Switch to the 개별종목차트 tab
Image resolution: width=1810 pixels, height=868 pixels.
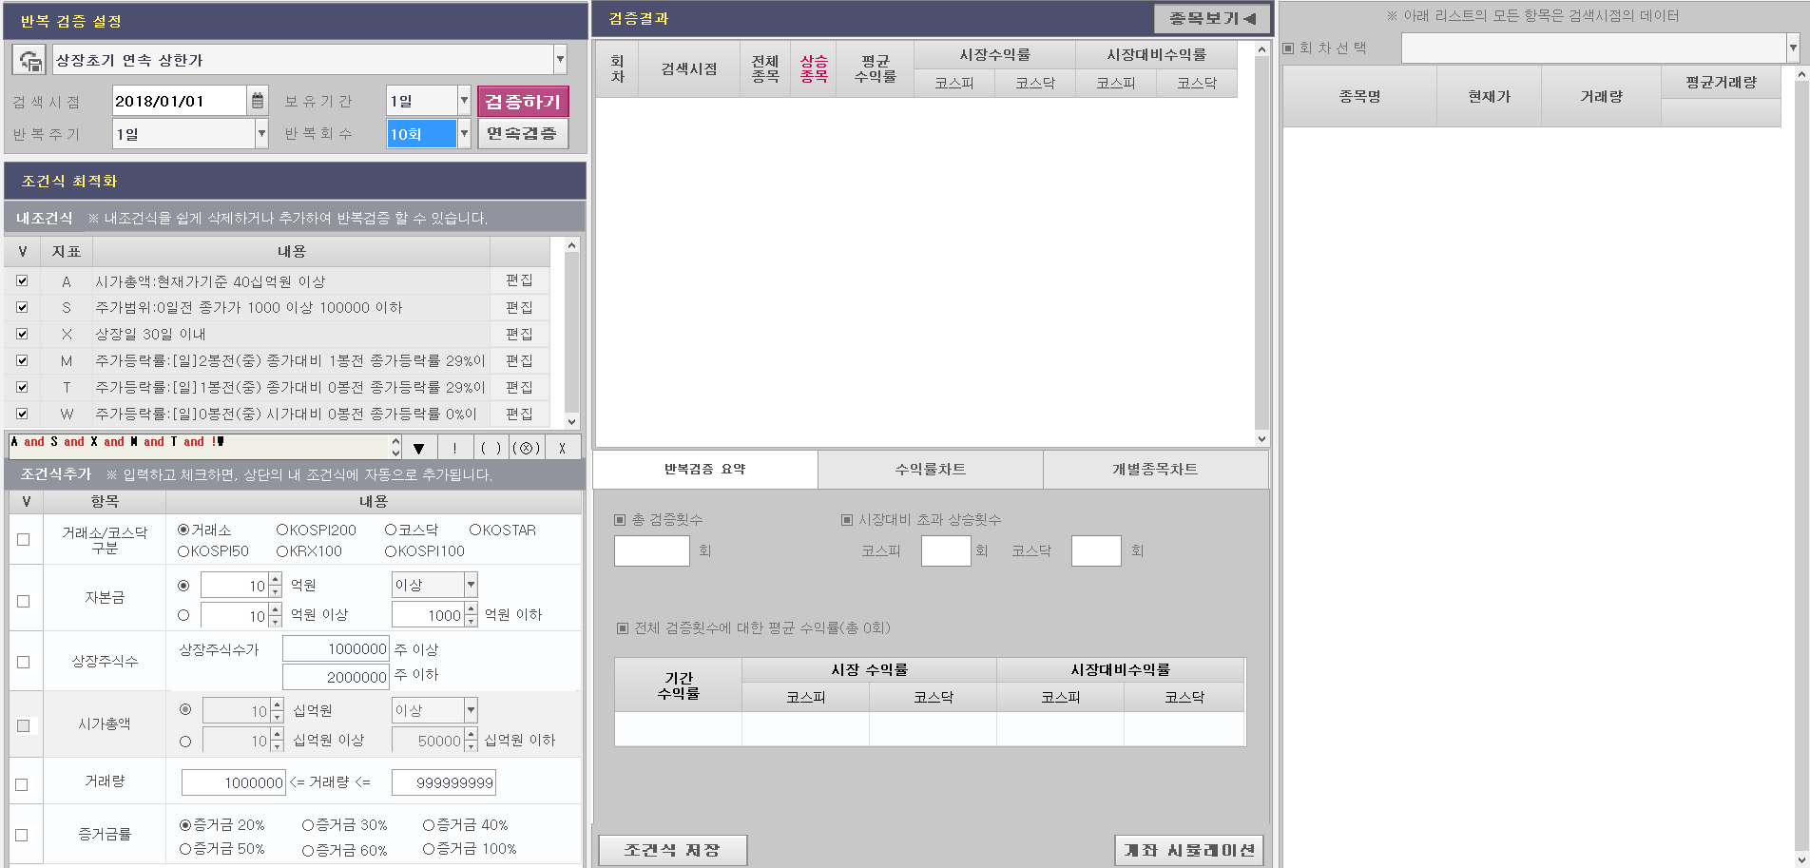(x=1156, y=470)
